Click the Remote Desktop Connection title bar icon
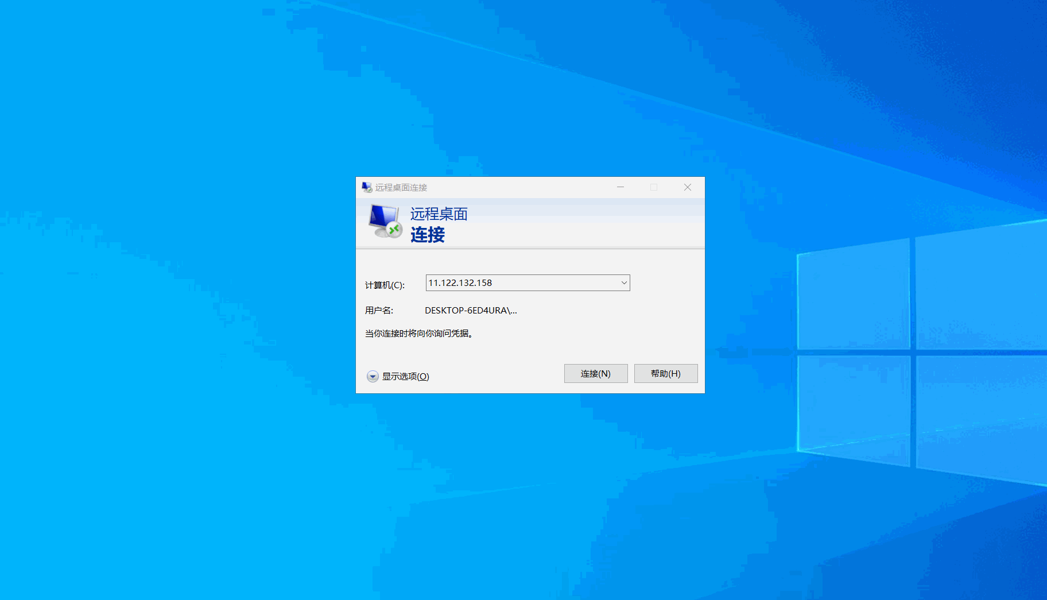 (x=367, y=187)
